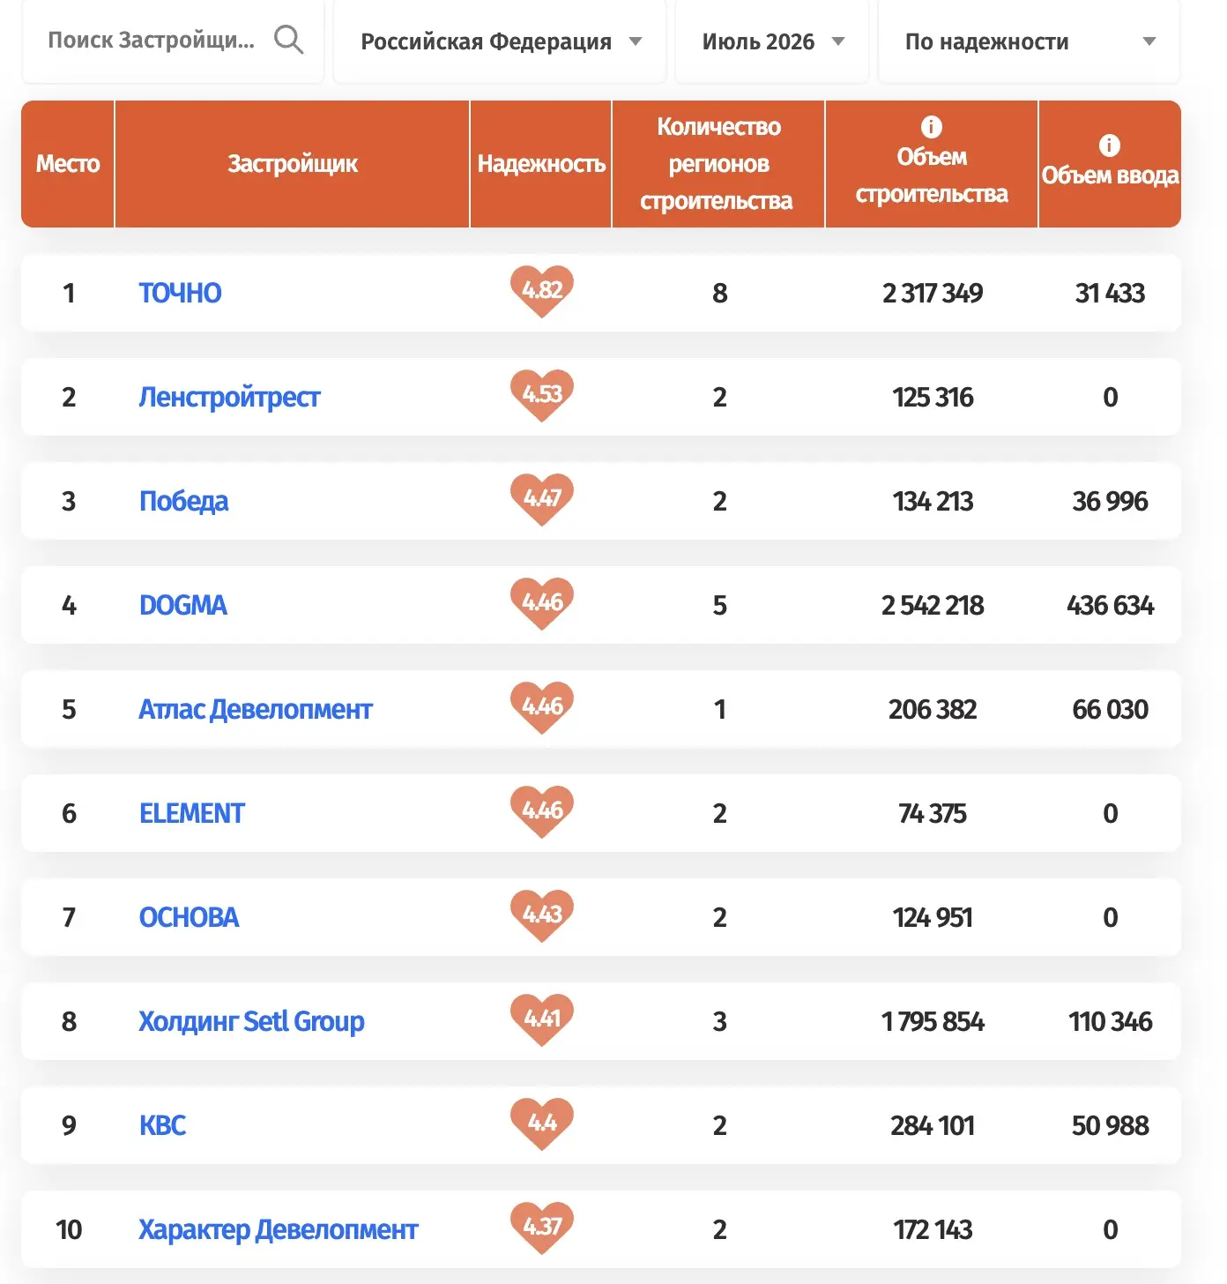Click the 4.4 heart icon for КВС
The width and height of the screenshot is (1227, 1284).
pyautogui.click(x=542, y=1123)
